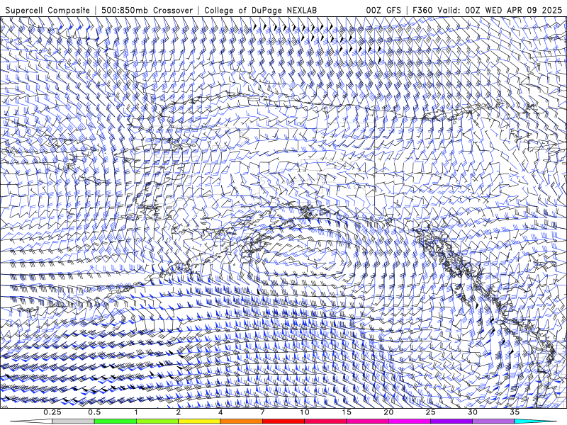This screenshot has height=425, width=567.
Task: Click the '0.5' legend value
Action: coord(94,412)
